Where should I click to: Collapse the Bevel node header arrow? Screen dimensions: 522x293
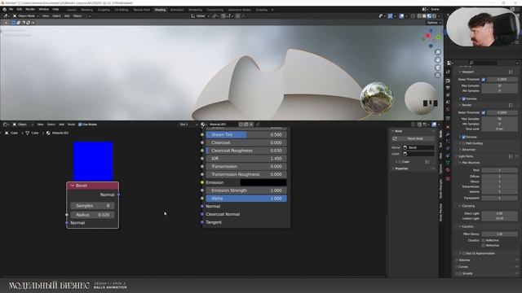pos(73,186)
